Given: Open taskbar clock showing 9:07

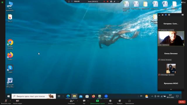Looking at the screenshot, I should pyautogui.click(x=170, y=96).
